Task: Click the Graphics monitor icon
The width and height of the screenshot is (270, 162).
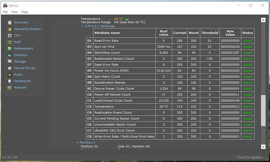Action: click(x=10, y=55)
